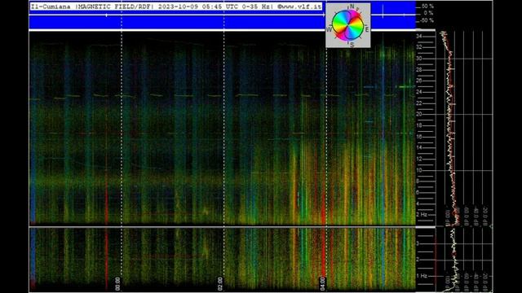The width and height of the screenshot is (522, 293).
Task: Click the 16 Hz frequency axis label
Action: 418,137
